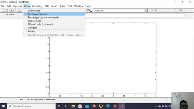
Task: Open the Options menu
Action: click(18, 6)
